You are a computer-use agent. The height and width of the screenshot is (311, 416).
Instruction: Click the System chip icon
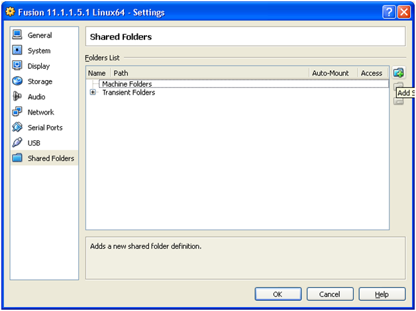pyautogui.click(x=17, y=50)
